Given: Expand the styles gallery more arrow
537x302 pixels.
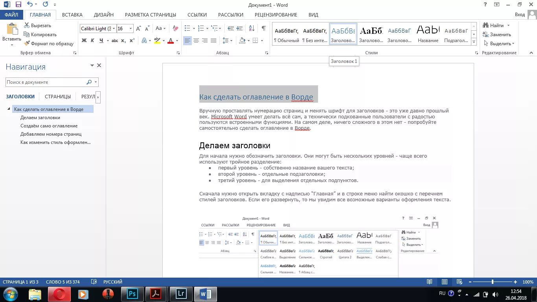Looking at the screenshot, I should [474, 42].
